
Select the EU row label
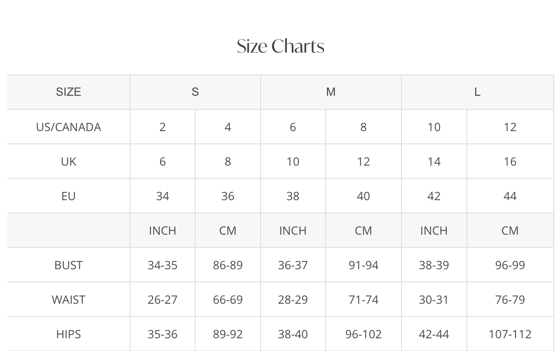[68, 196]
